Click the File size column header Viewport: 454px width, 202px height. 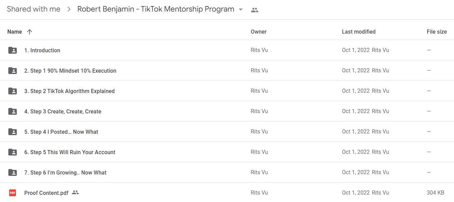437,32
